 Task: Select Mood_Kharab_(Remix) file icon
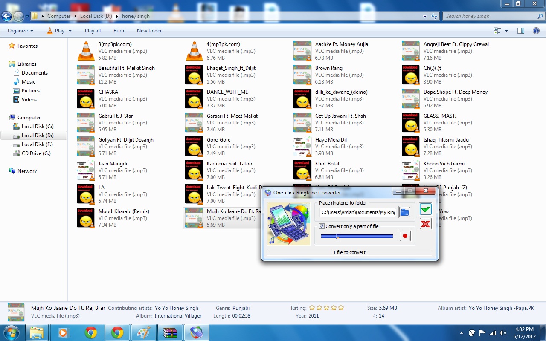click(86, 218)
